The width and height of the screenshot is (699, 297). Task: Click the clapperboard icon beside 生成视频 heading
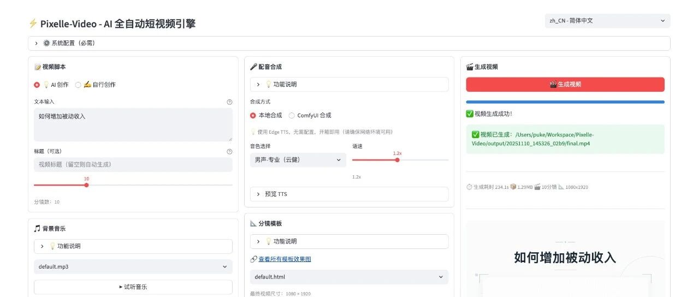point(470,67)
